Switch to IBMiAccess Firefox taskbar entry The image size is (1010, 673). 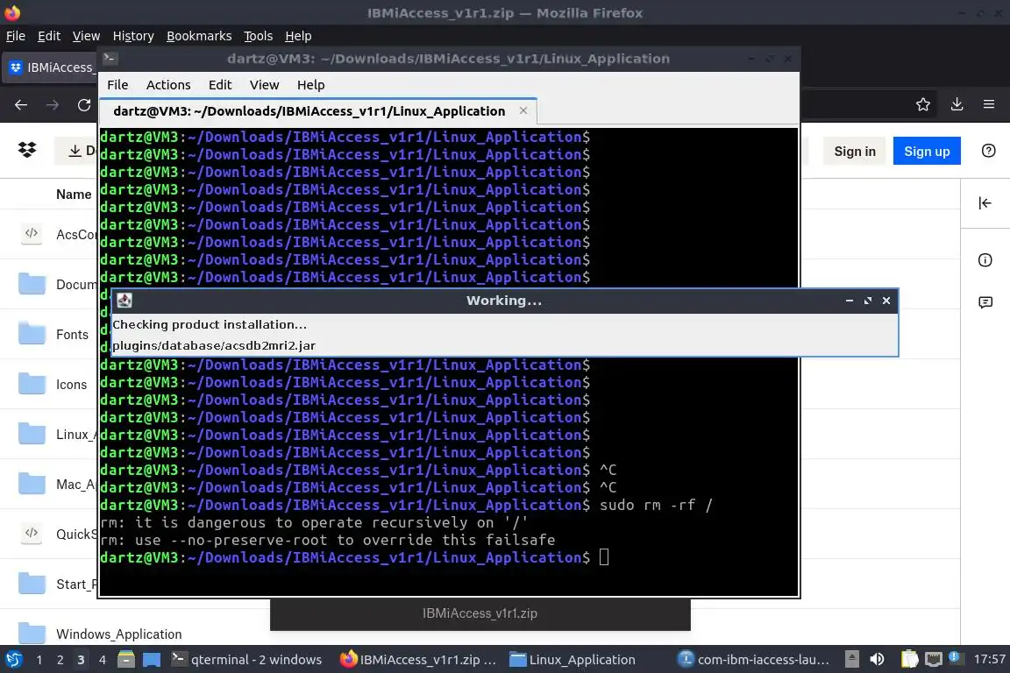tap(419, 660)
